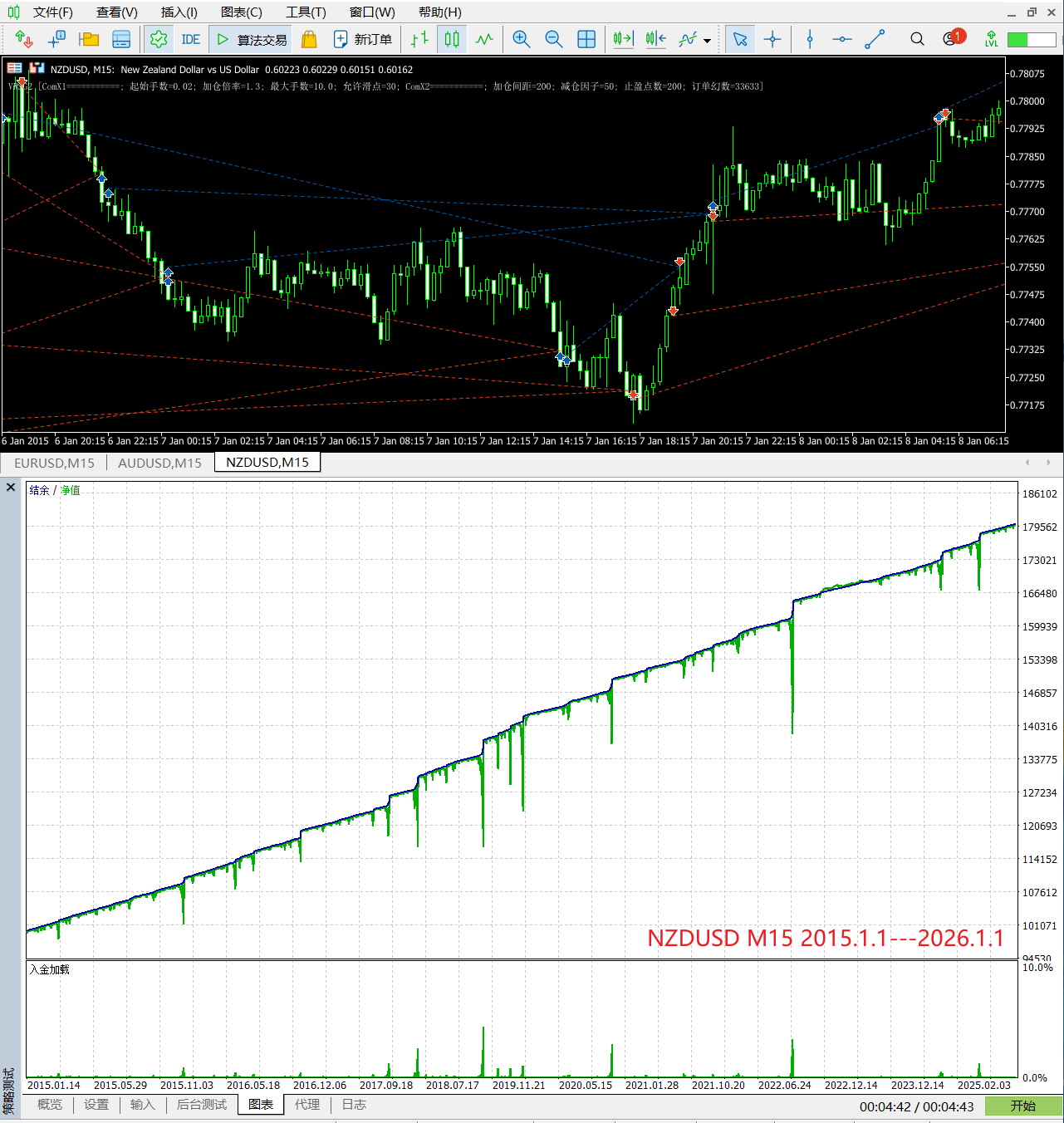The image size is (1064, 1123).
Task: Open the Market shopping bag icon
Action: click(x=309, y=39)
